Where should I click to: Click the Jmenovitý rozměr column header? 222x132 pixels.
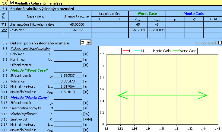pos(77,16)
